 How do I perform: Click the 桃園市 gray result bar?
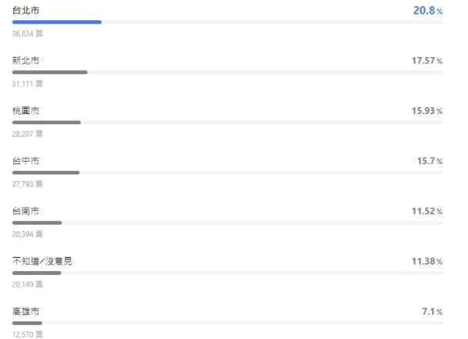46,123
